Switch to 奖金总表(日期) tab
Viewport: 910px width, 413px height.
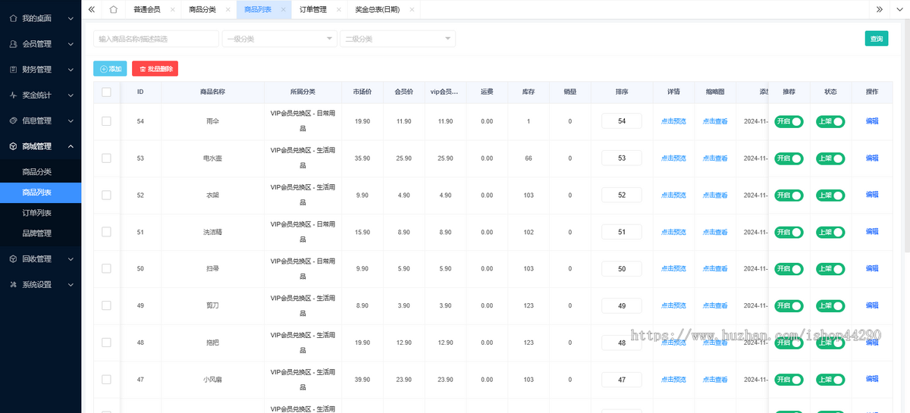[x=378, y=10]
